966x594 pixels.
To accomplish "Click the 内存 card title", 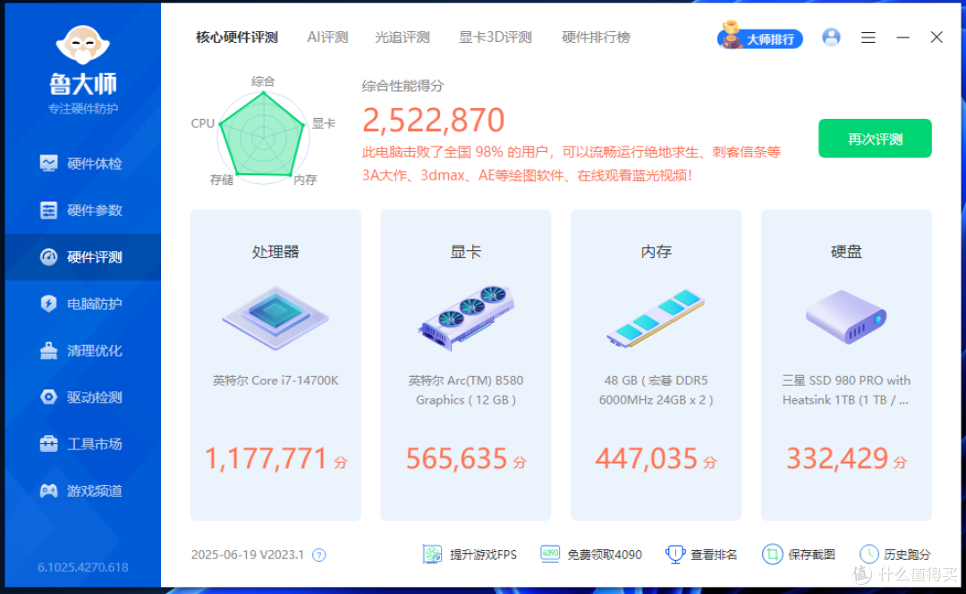I will 656,252.
